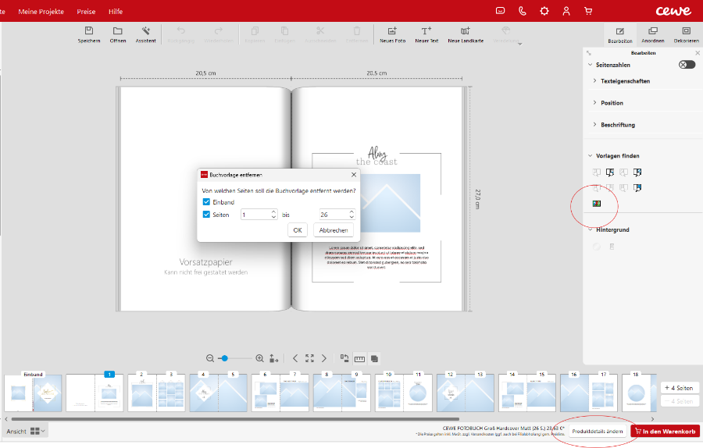Uncheck the Einband checkbox
The image size is (703, 448).
point(206,202)
